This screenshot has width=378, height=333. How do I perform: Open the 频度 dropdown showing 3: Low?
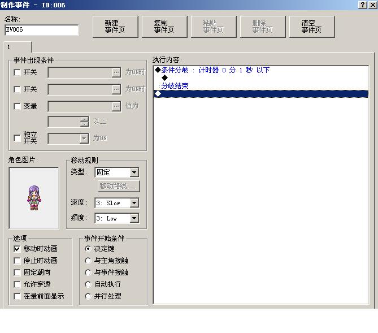117,218
